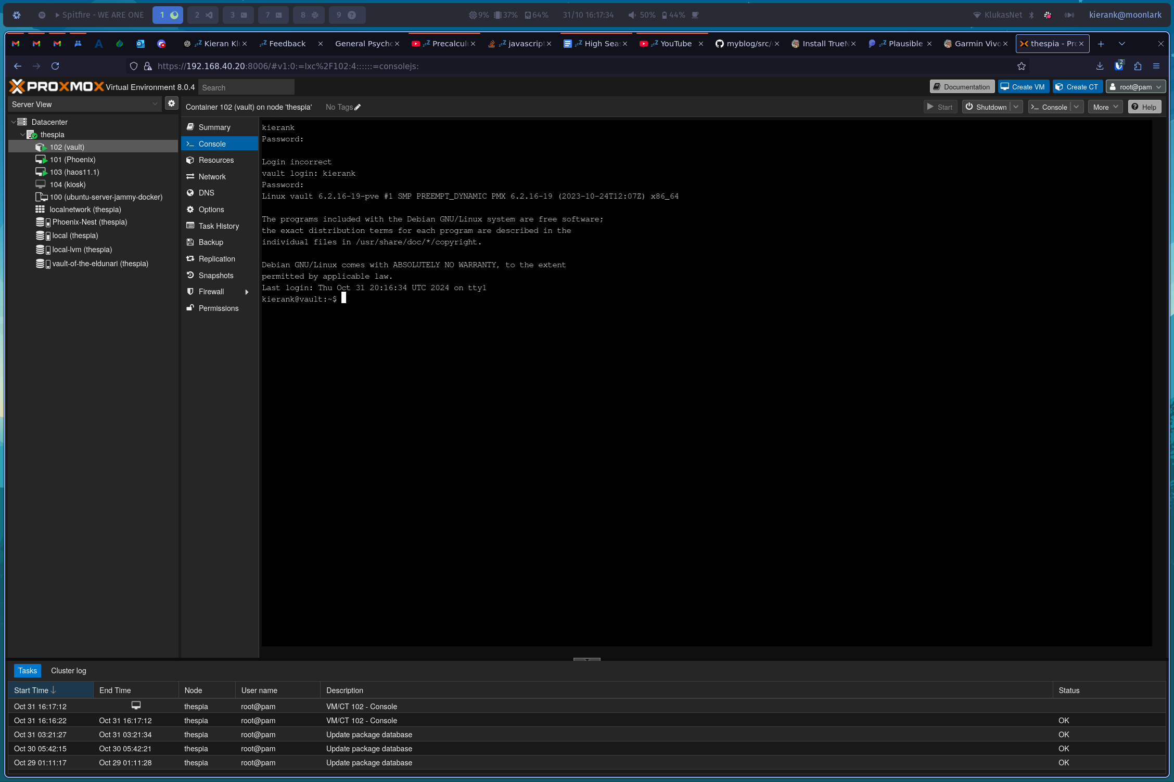Viewport: 1174px width, 782px height.
Task: Open the DNS settings panel
Action: [206, 193]
